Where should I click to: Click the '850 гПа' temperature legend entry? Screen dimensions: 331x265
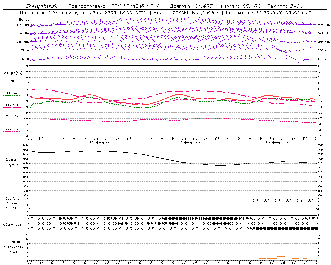click(12, 105)
